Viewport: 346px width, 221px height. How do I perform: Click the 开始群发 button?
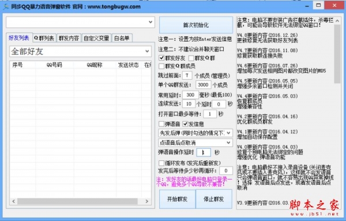point(178,199)
